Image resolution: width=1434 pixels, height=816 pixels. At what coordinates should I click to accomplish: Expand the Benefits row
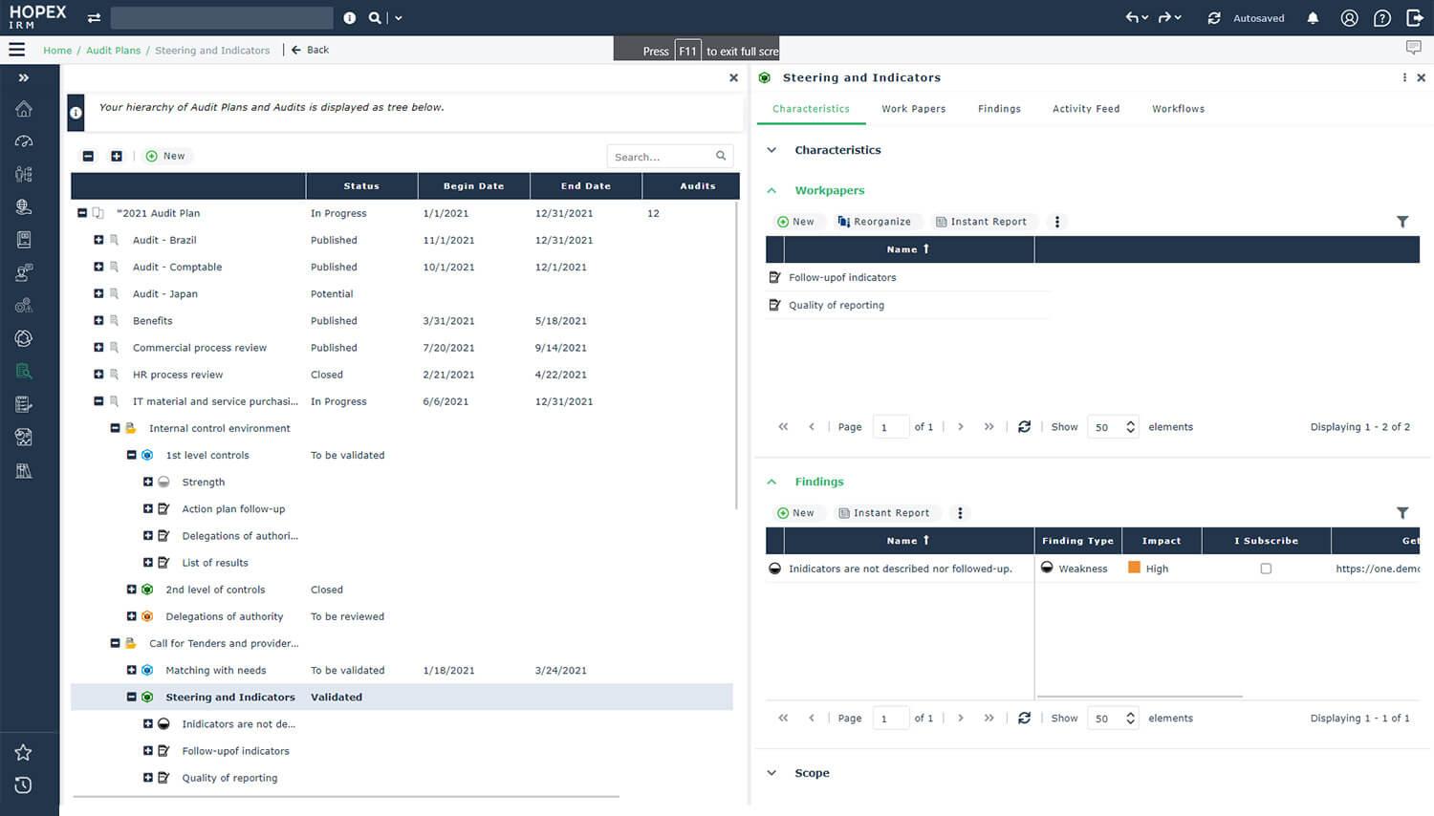[x=98, y=320]
